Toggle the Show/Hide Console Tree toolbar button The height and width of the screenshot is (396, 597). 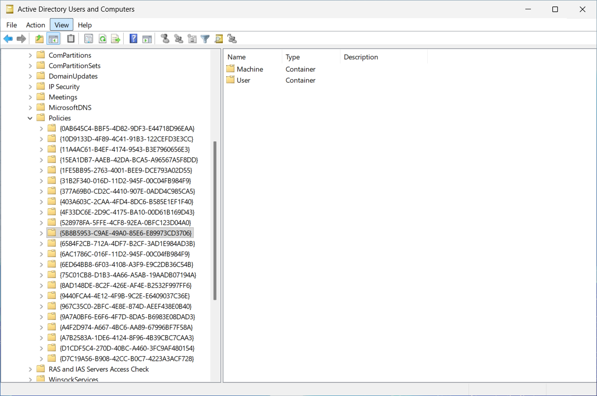(54, 39)
